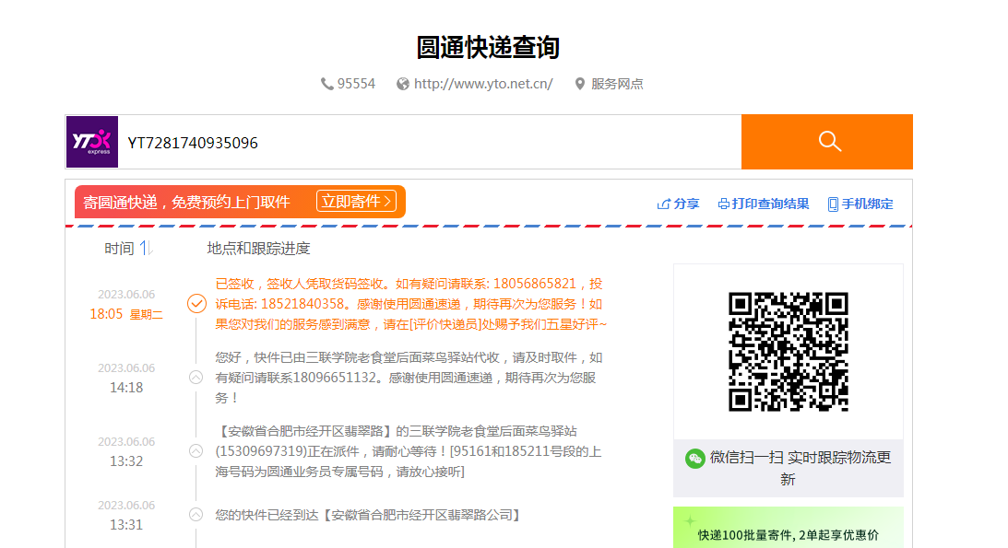Viewport: 1008px width, 548px height.
Task: Click the 快递100批量寄件 promo banner
Action: pyautogui.click(x=789, y=528)
